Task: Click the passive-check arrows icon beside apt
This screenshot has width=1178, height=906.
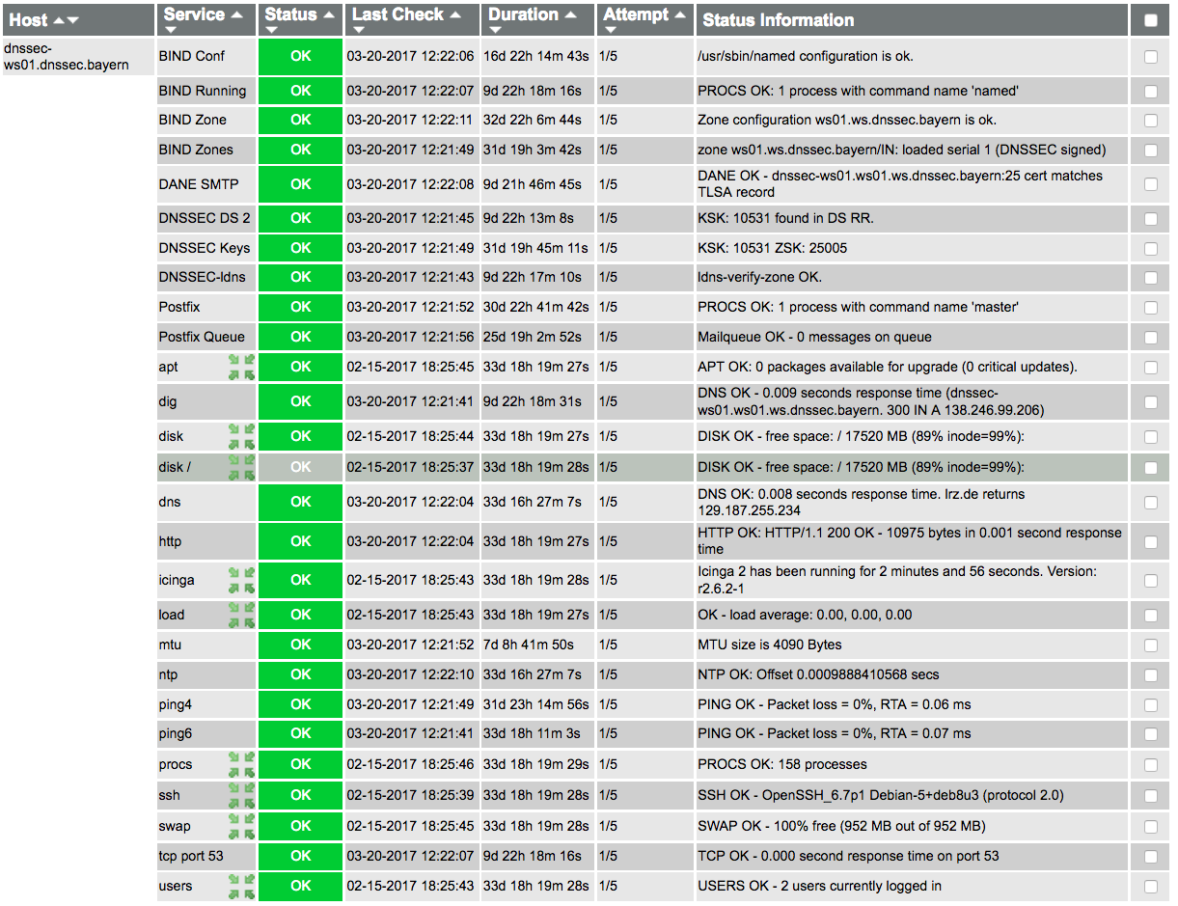Action: (241, 367)
